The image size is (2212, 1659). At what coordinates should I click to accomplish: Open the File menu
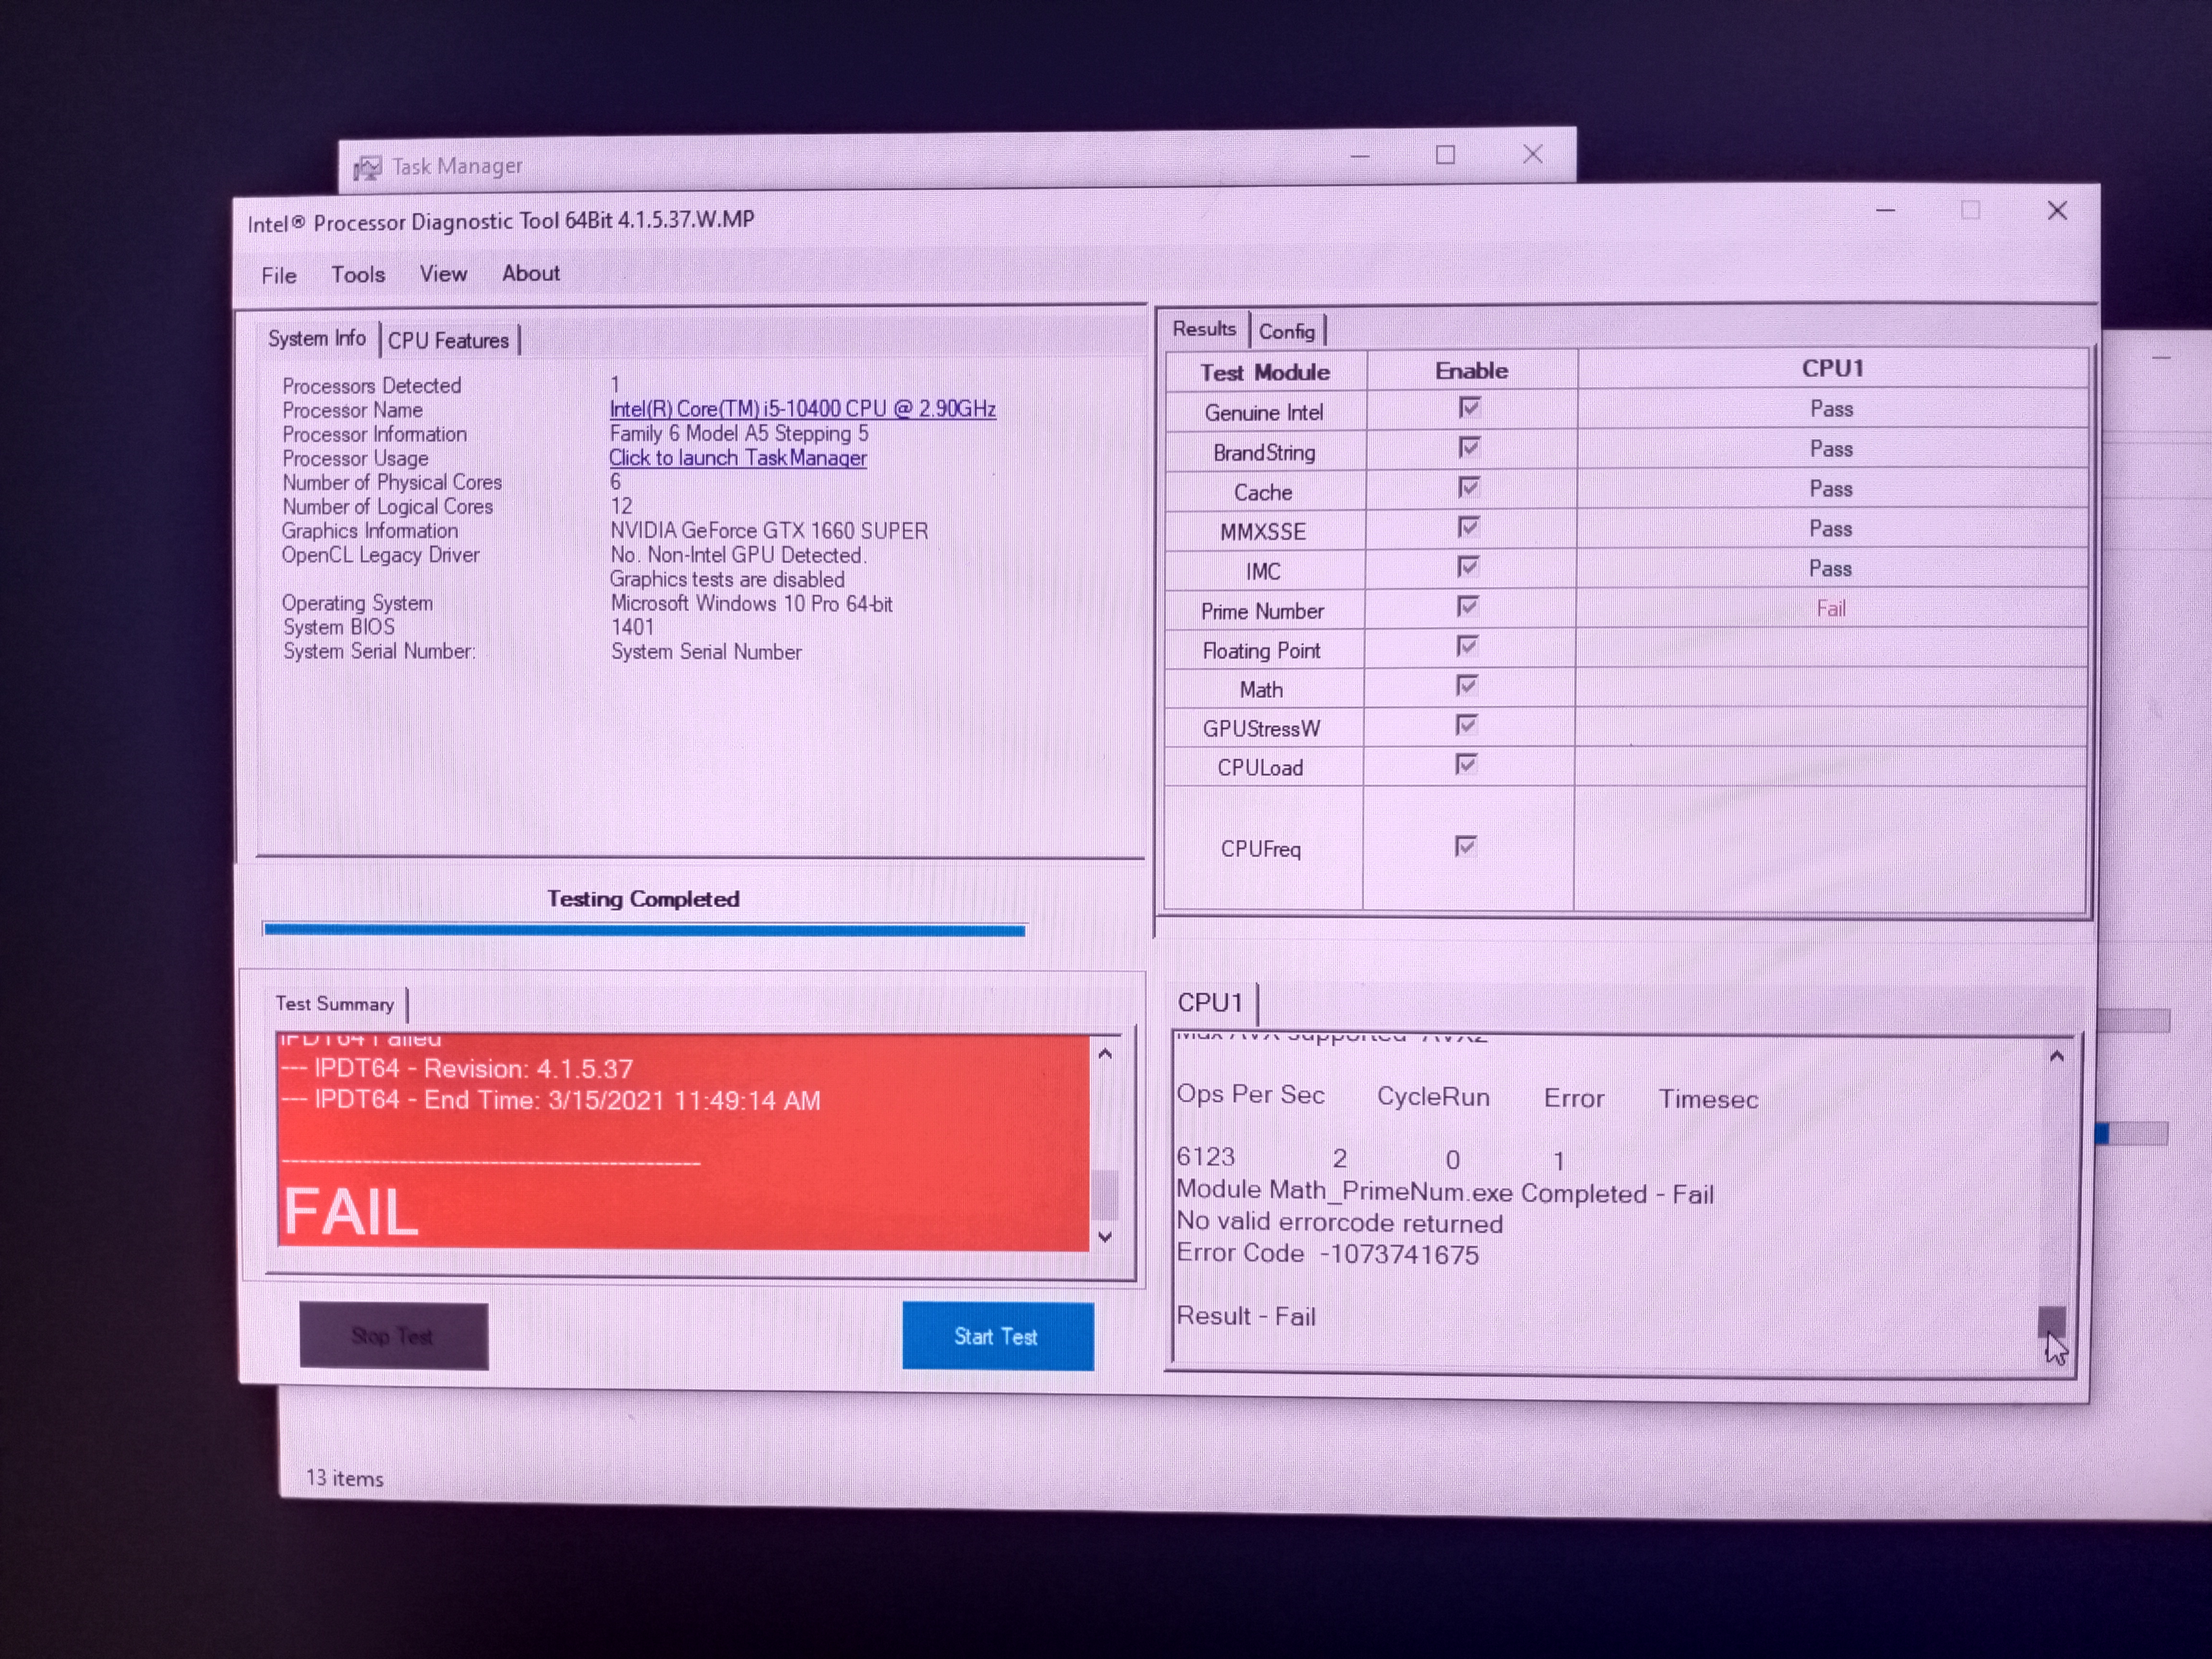tap(279, 276)
